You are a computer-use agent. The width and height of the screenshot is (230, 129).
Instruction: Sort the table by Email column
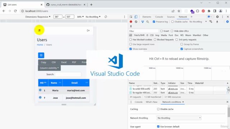[x=76, y=83]
